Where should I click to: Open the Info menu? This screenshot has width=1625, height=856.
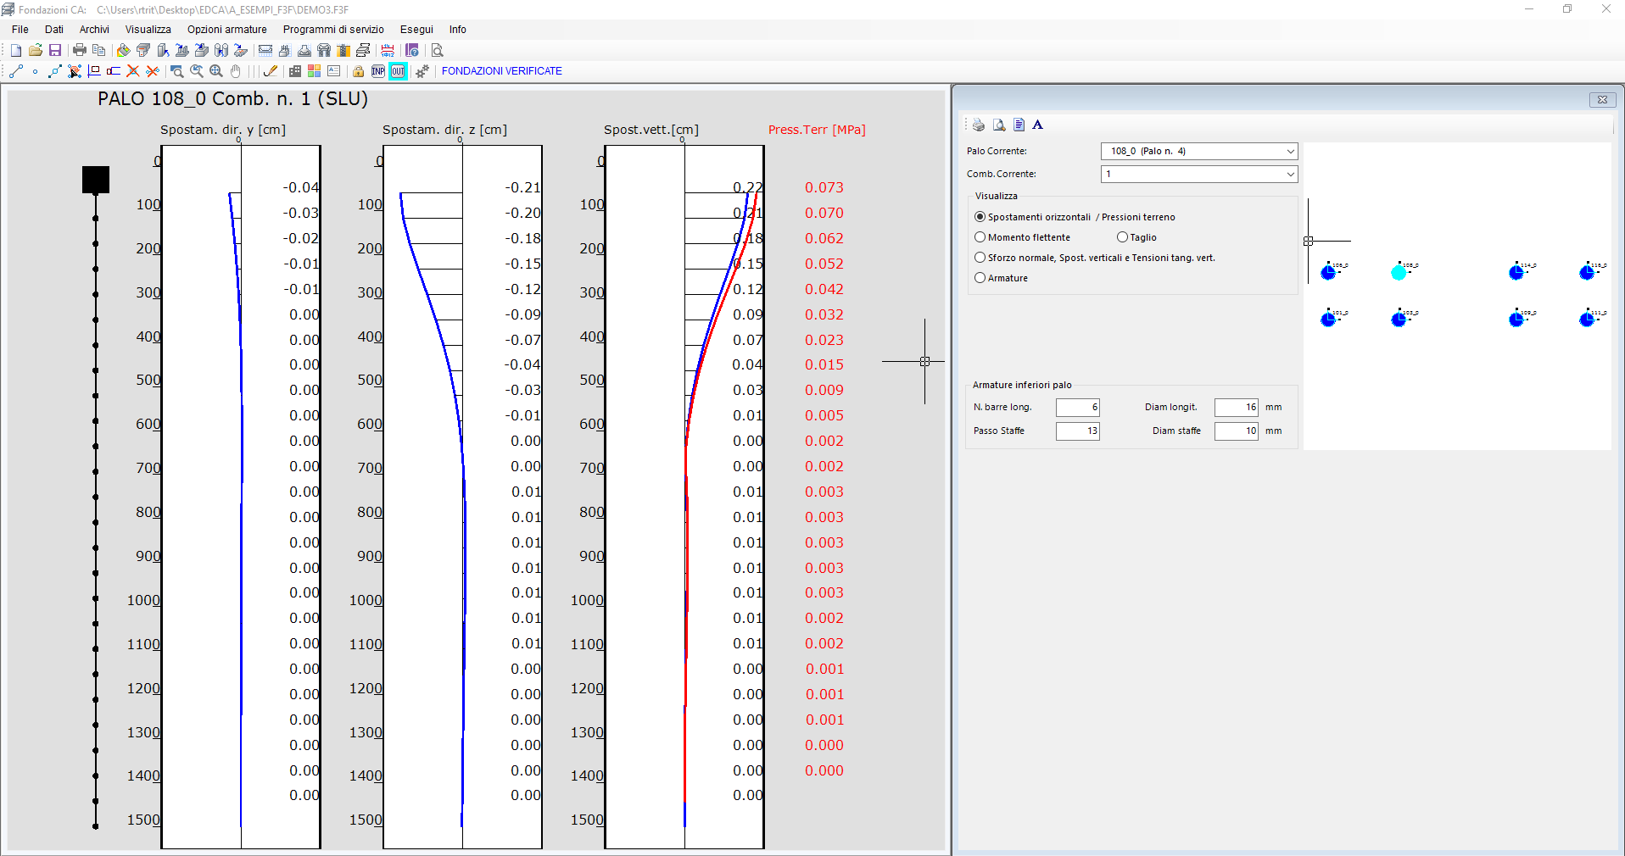pyautogui.click(x=458, y=30)
